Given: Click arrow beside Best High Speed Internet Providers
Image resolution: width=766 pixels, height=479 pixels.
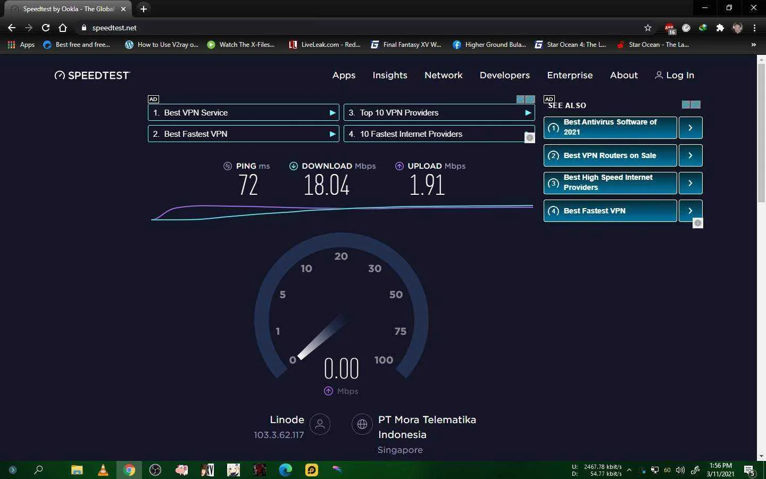Looking at the screenshot, I should (x=690, y=183).
